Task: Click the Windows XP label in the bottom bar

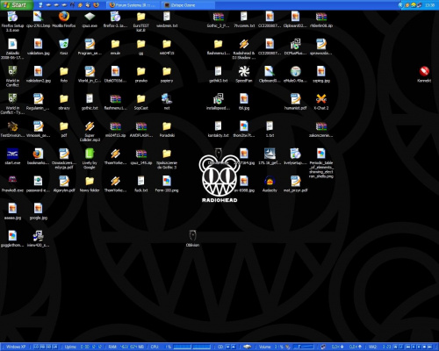Action: (16, 347)
